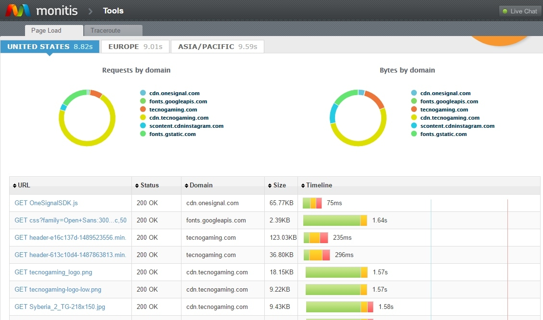Click fonts.googleapis.com in Domain column
Screen dimensions: 543x320
pos(216,220)
